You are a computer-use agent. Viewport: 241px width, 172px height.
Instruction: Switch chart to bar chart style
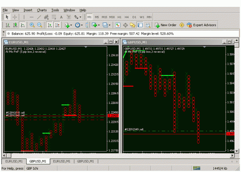pyautogui.click(x=8, y=25)
